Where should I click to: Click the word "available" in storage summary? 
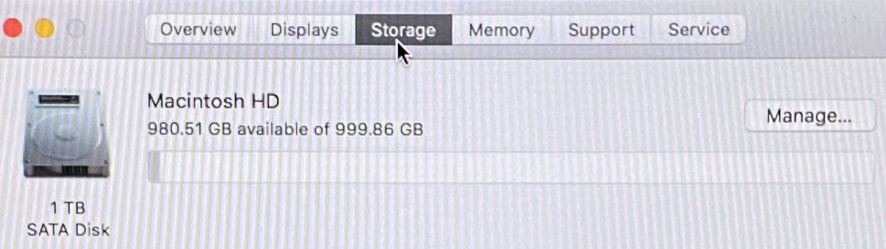tap(273, 129)
